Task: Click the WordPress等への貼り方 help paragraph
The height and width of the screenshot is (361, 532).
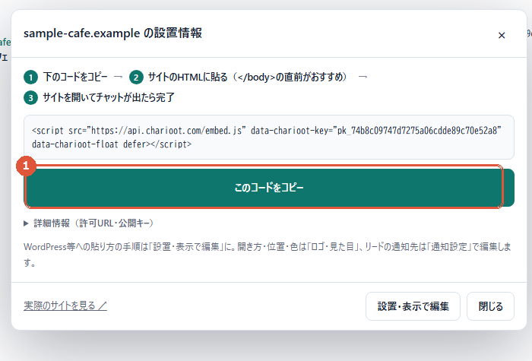Action: [x=267, y=255]
